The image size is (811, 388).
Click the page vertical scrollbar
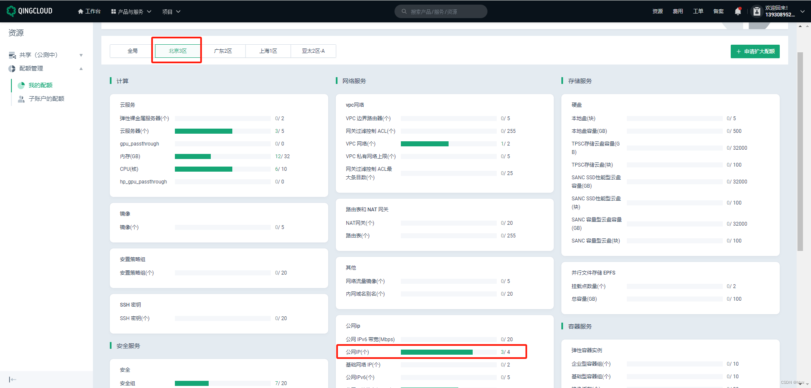click(x=800, y=152)
